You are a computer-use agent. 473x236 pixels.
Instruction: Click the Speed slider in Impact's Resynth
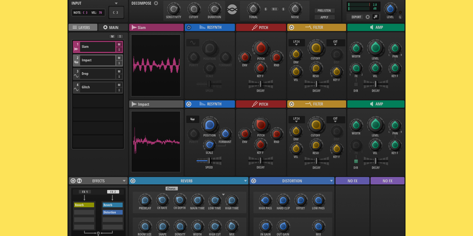pyautogui.click(x=209, y=160)
